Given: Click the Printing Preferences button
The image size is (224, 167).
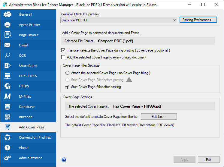Looking at the screenshot, I should click(198, 20).
